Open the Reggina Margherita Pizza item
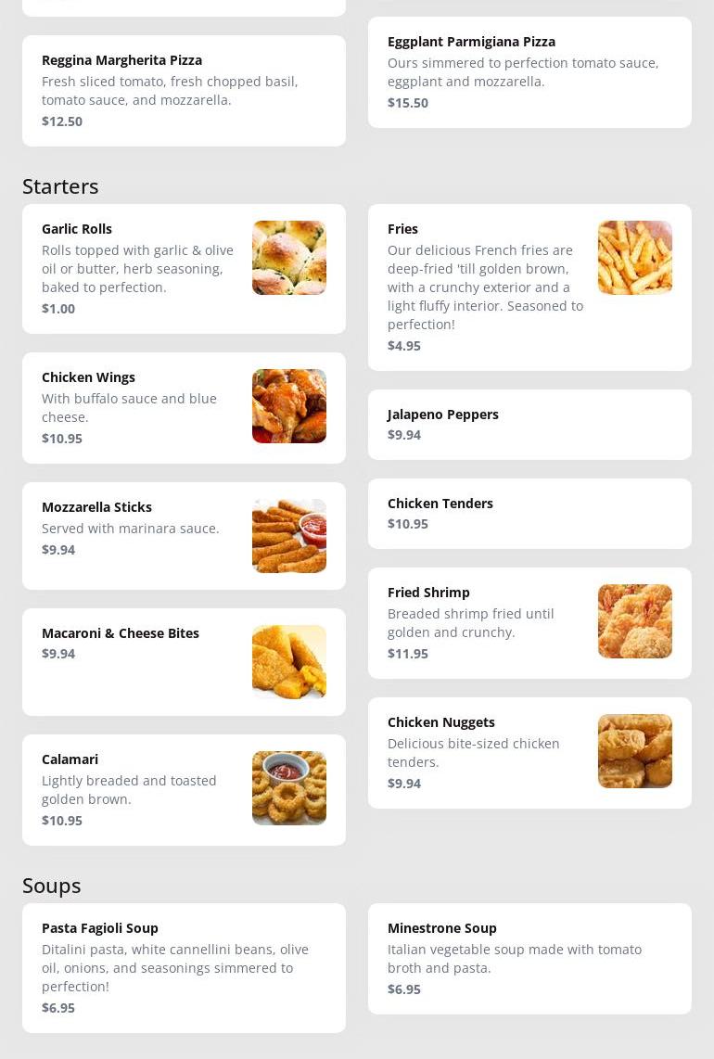 click(184, 91)
